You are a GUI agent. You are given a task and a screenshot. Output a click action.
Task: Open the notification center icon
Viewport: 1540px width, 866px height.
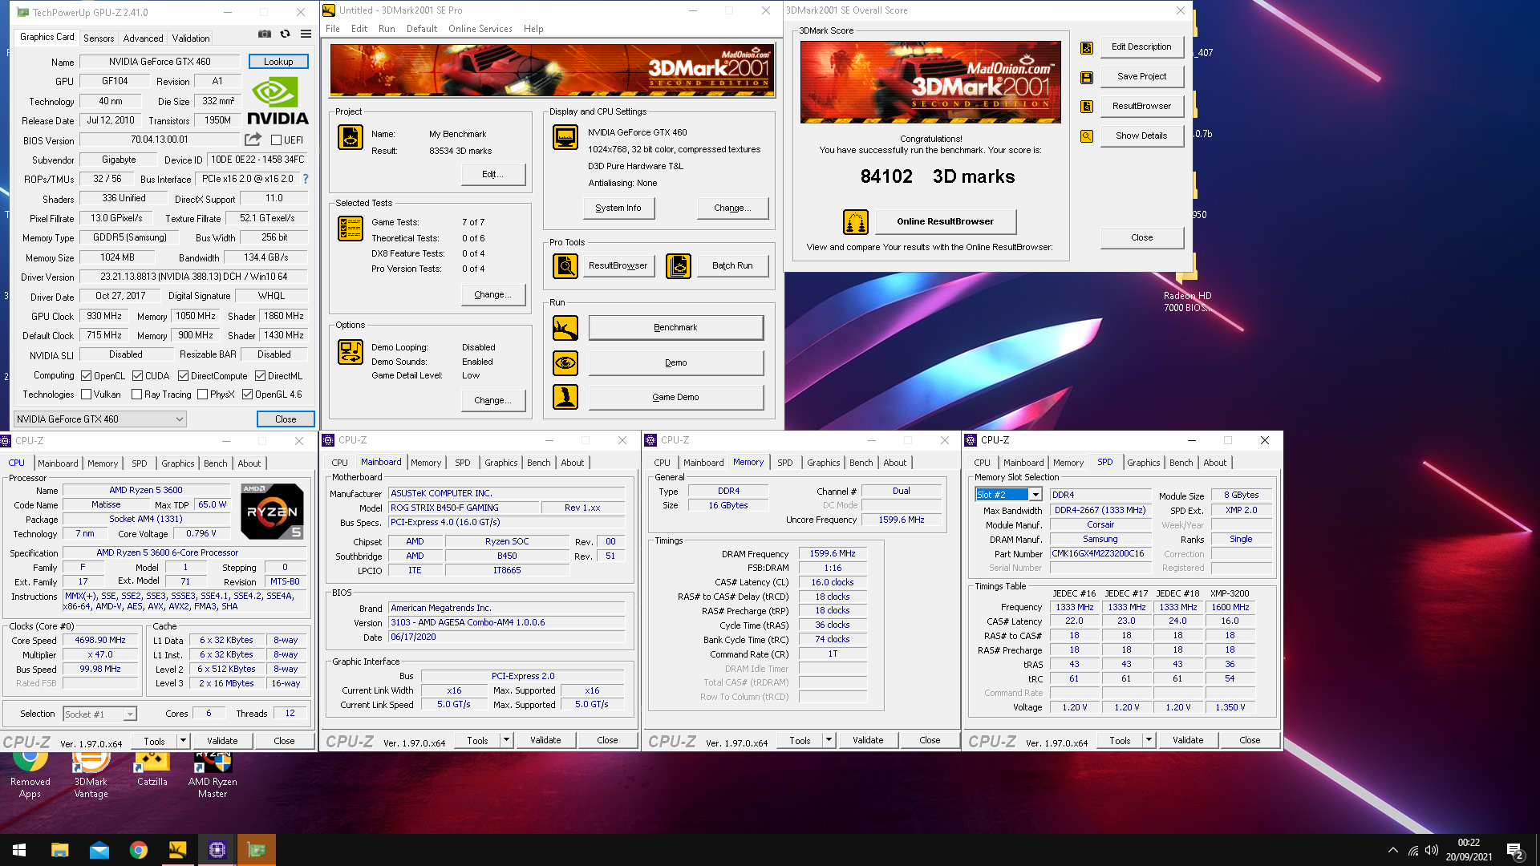1515,851
